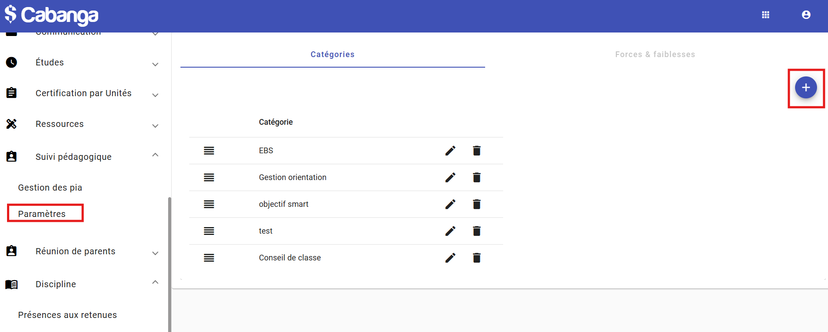Click the Réunion de parents icon

point(11,251)
